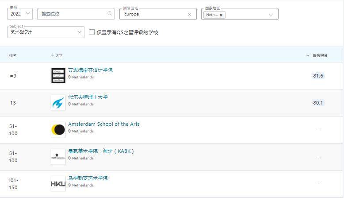Viewport: 344px width, 198px height.
Task: Click the 101-150 rank cell
Action: 13,184
